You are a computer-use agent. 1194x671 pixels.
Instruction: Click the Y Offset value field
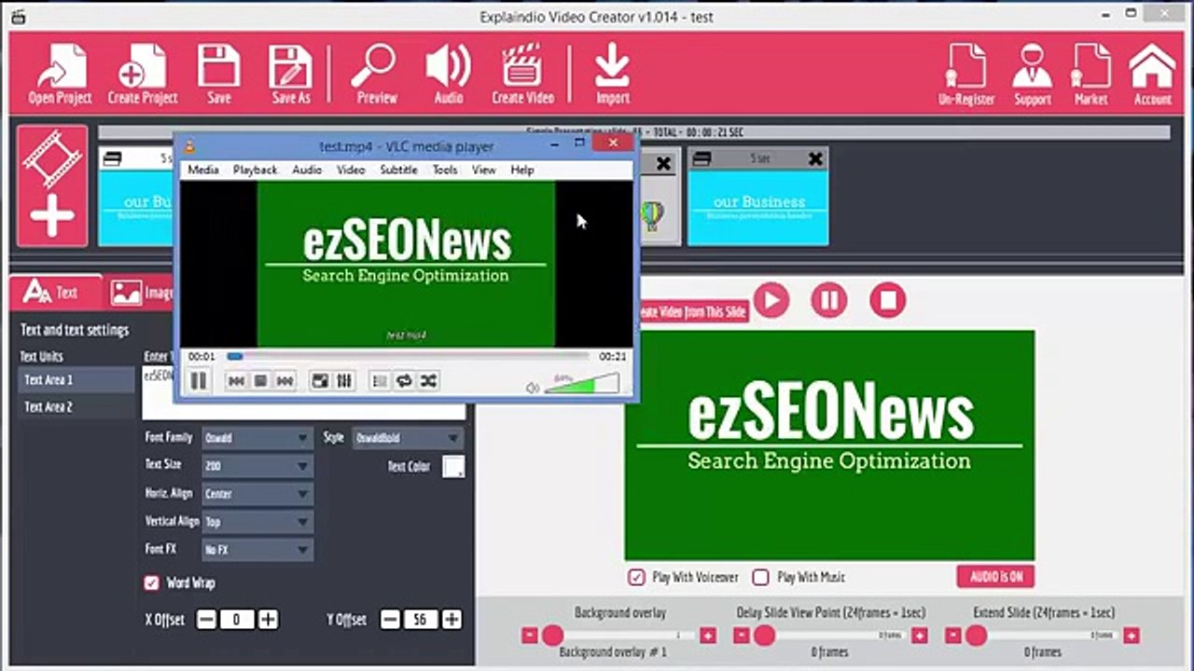coord(421,620)
